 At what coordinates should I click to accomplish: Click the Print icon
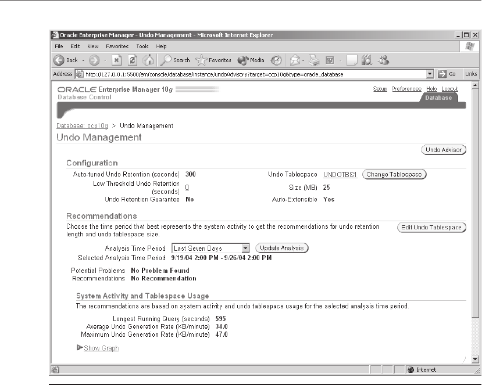click(x=314, y=60)
